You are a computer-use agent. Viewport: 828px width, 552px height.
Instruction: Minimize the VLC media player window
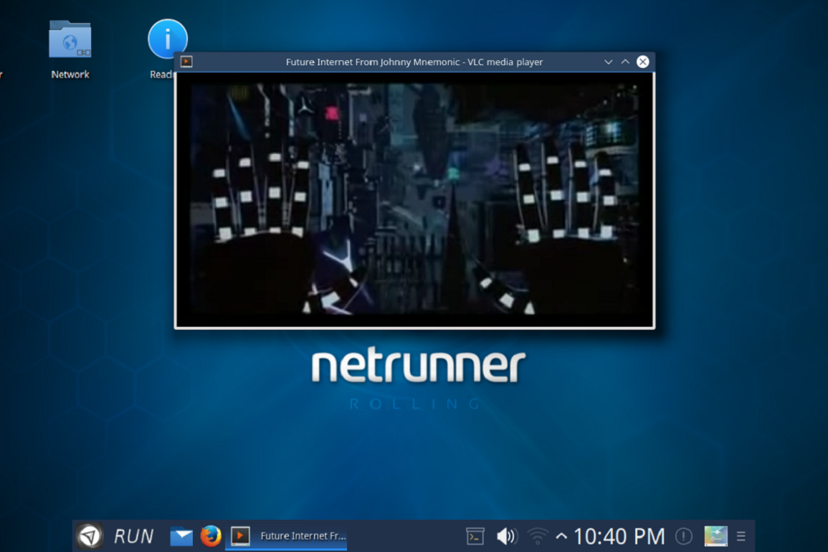[609, 62]
